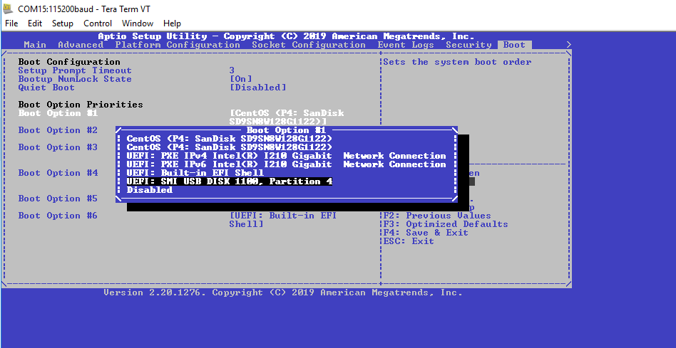Click the Version 2.20.1276 footer text

coord(283,292)
